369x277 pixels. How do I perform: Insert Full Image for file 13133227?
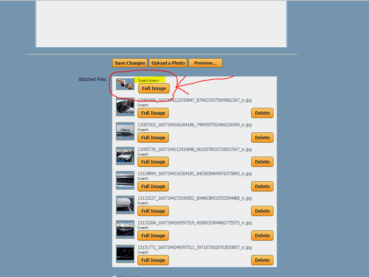(153, 211)
